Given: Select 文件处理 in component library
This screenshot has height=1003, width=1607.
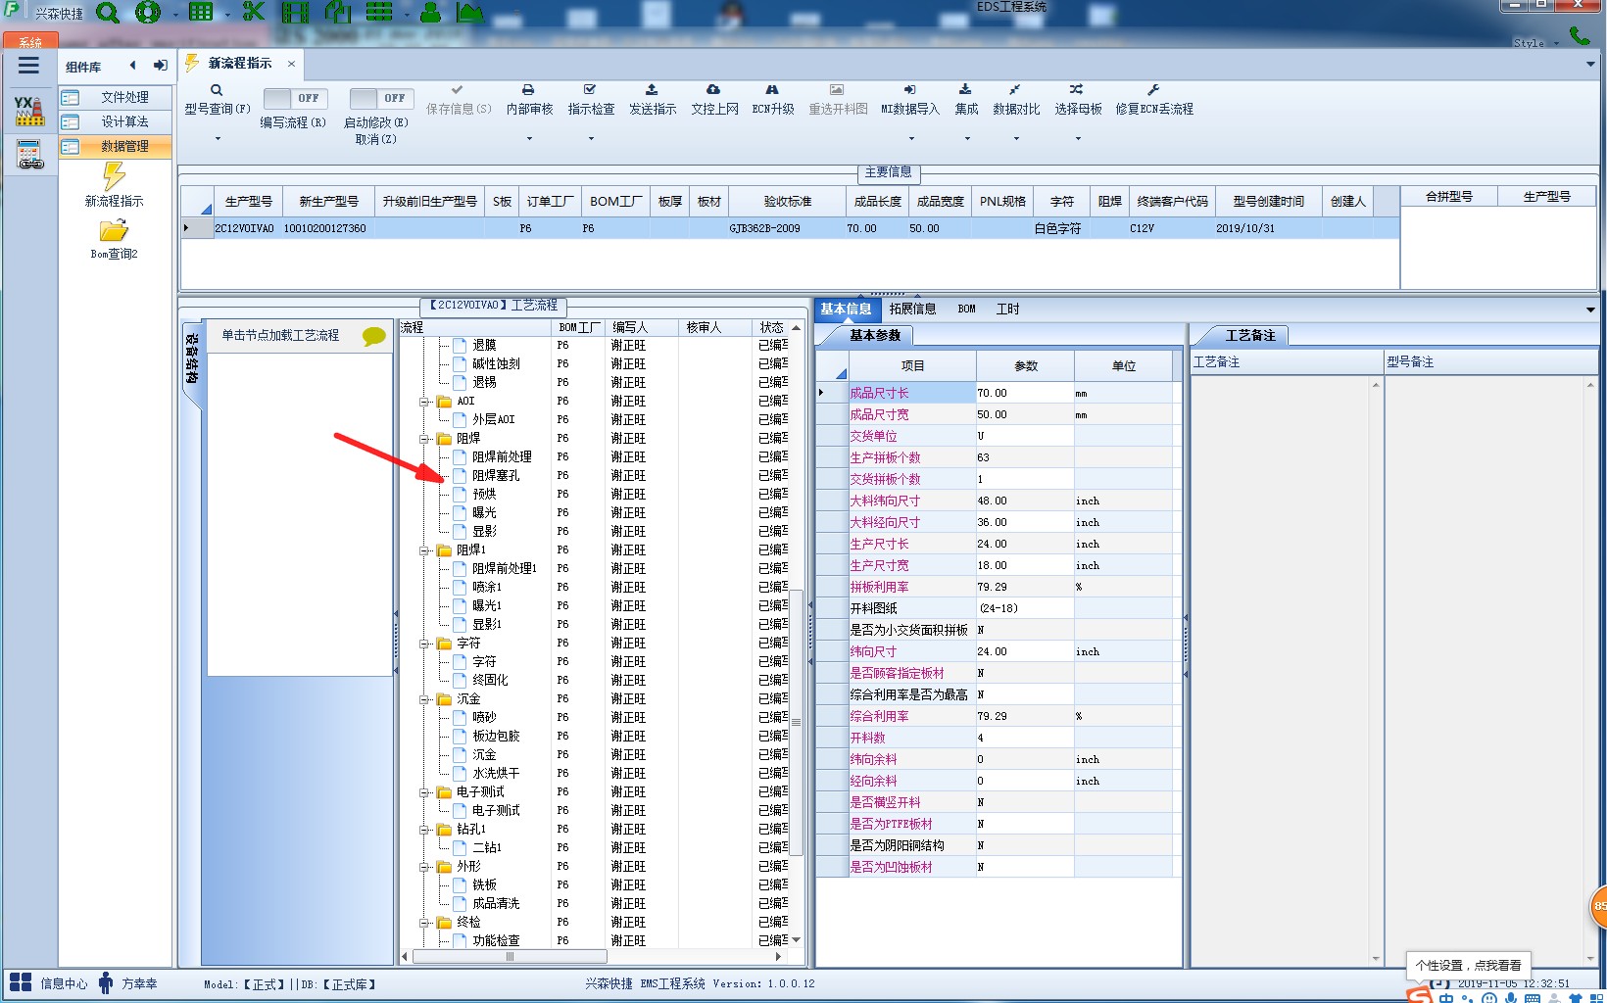Looking at the screenshot, I should tap(116, 97).
